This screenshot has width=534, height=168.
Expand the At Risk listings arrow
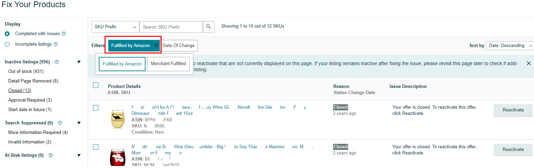pyautogui.click(x=79, y=155)
